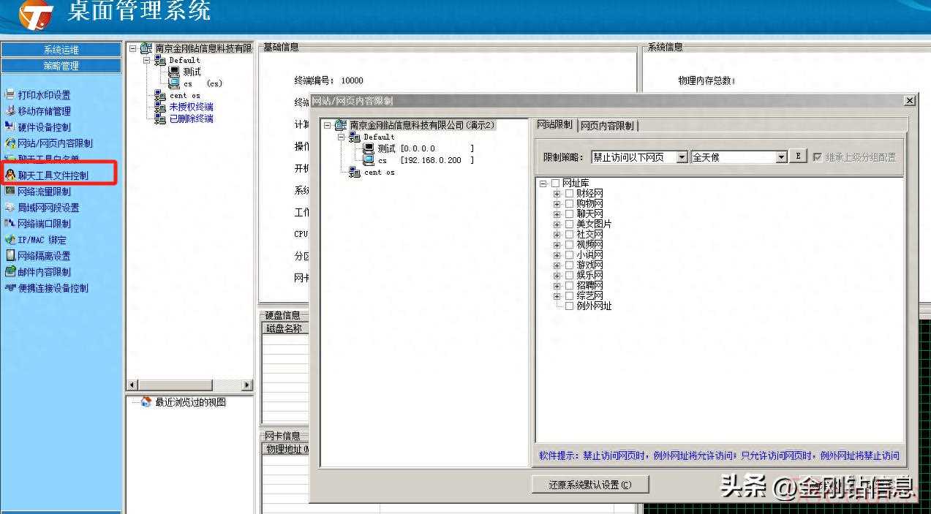The height and width of the screenshot is (514, 931).
Task: Check the 购物网 checkbox
Action: coord(570,204)
